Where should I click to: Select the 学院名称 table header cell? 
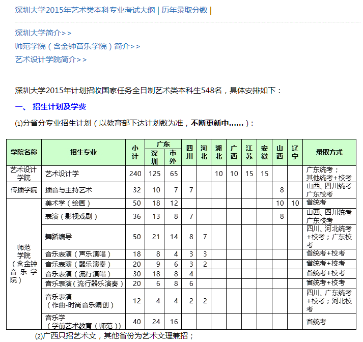click(x=24, y=152)
